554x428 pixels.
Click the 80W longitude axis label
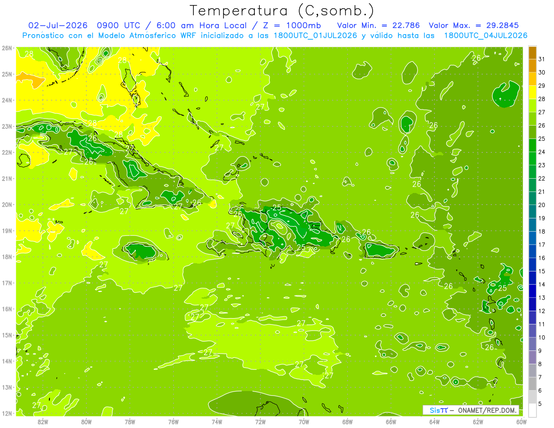pyautogui.click(x=86, y=421)
